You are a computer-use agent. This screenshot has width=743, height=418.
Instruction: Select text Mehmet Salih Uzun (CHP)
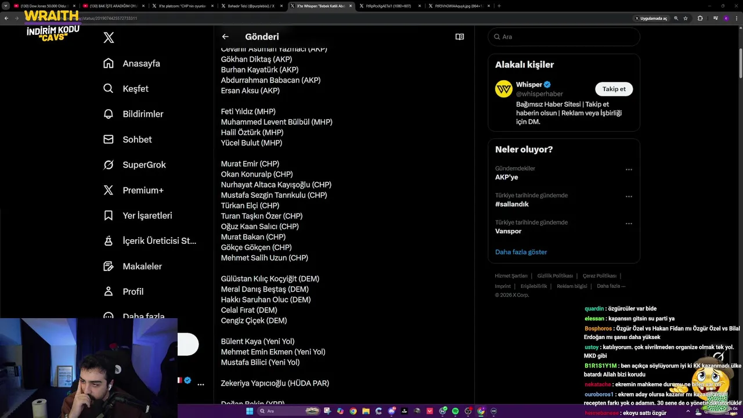(264, 258)
